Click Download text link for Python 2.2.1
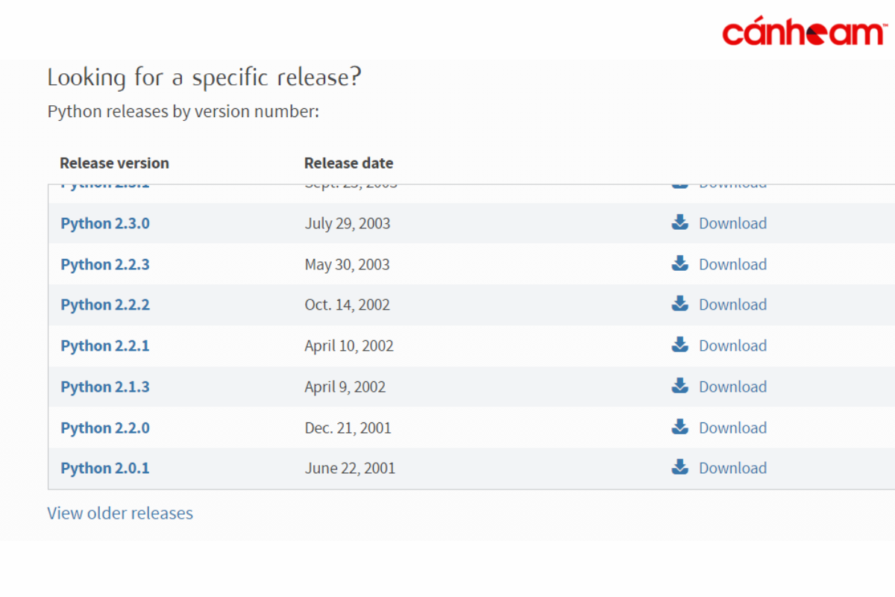The image size is (895, 597). pyautogui.click(x=732, y=346)
